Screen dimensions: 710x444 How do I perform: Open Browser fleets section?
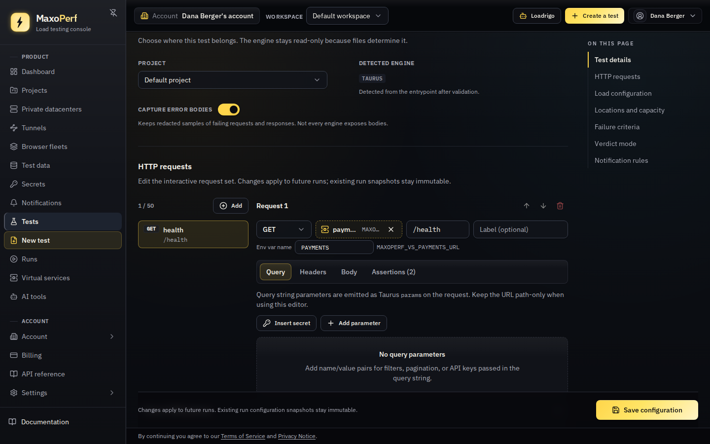(x=63, y=147)
